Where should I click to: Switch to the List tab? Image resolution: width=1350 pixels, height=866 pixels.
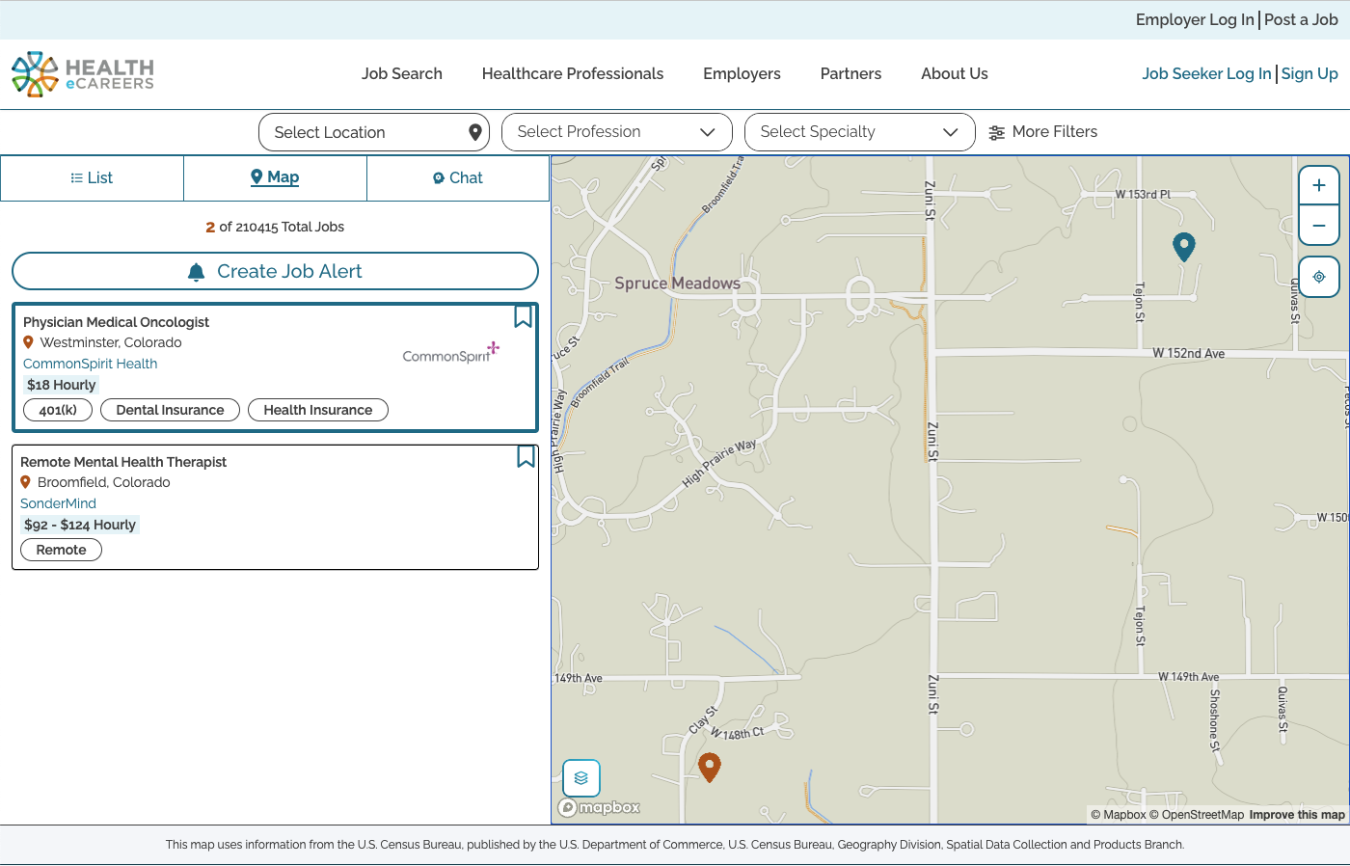(92, 178)
